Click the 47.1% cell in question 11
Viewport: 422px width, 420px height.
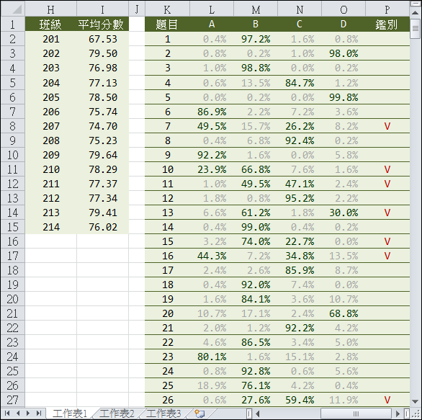tap(300, 184)
